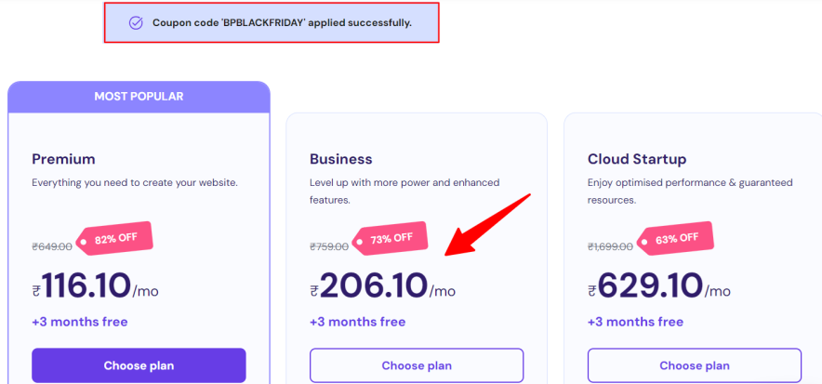Viewport: 822px width, 384px height.
Task: Click the coupon success checkmark icon
Action: (136, 22)
